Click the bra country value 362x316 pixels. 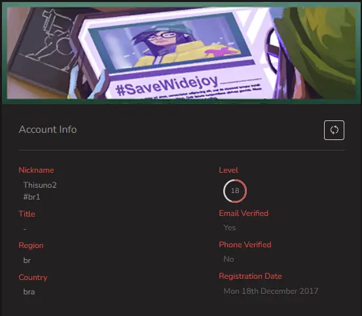tap(29, 292)
